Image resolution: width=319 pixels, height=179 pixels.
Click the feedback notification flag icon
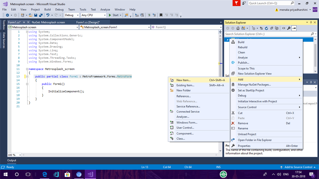(x=237, y=3)
